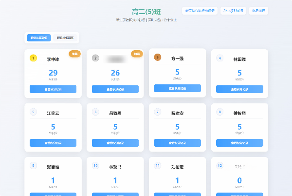Click the 抽奖 badge on the rank 2 card
Viewport: 292px width, 196px height.
(137, 54)
